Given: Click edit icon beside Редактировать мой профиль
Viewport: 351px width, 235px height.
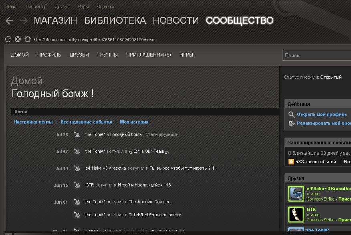Looking at the screenshot, I should point(291,124).
